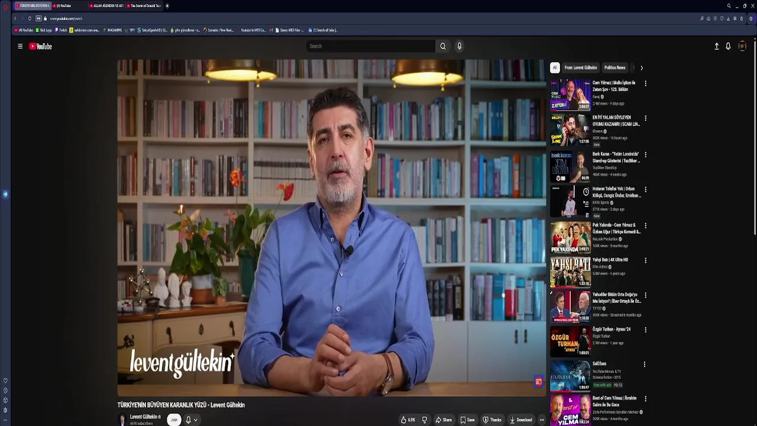The width and height of the screenshot is (757, 426).
Task: Open subscription notification bell dropdown
Action: pyautogui.click(x=192, y=419)
